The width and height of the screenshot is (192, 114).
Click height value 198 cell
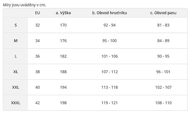[x=63, y=103]
